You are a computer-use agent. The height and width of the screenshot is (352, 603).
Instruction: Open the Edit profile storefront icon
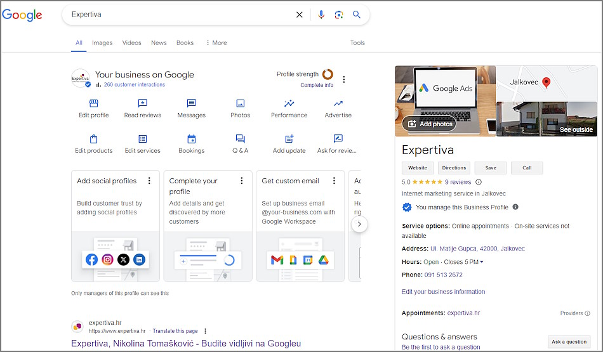pos(93,103)
